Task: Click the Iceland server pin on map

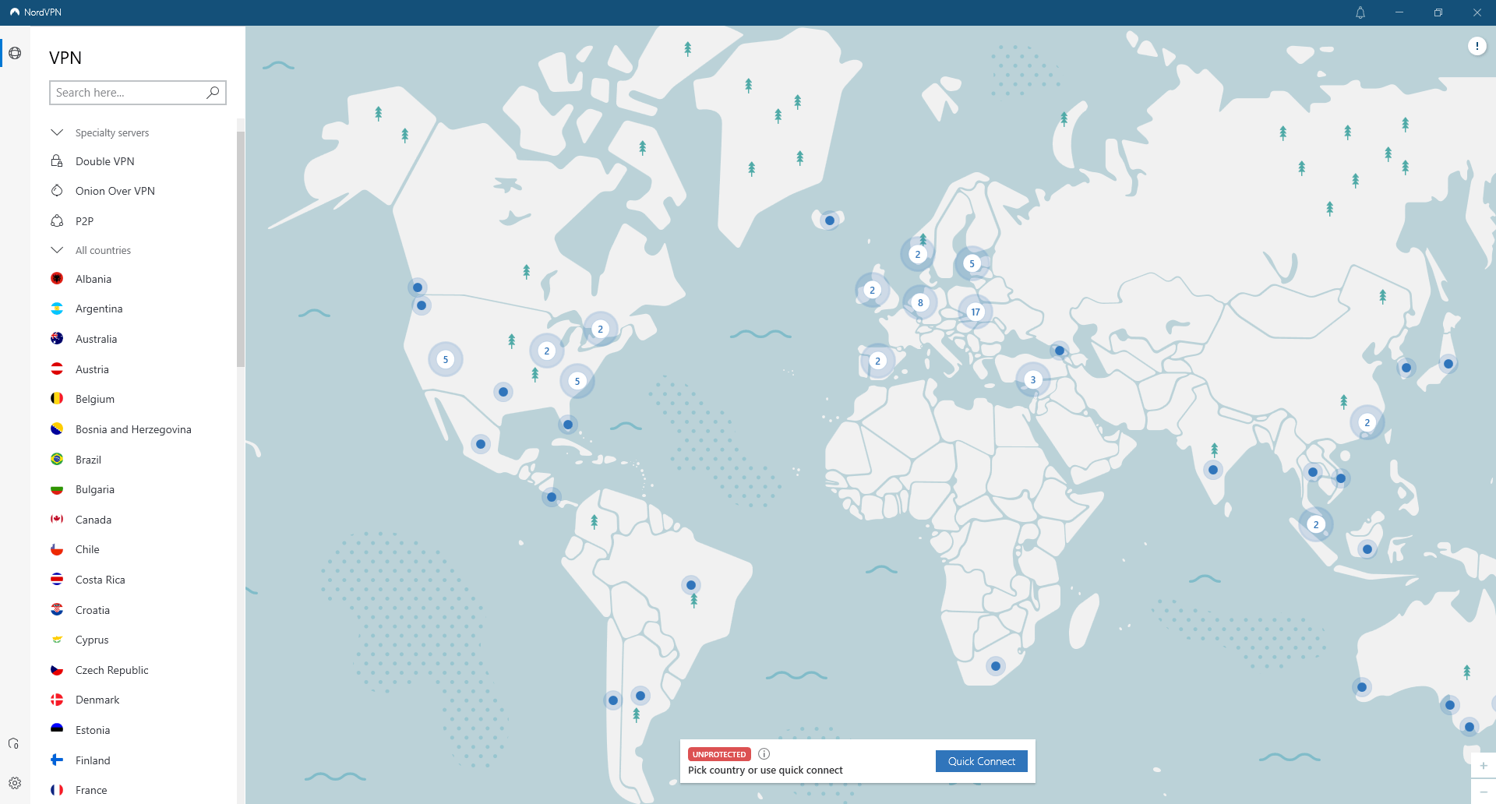Action: [830, 220]
